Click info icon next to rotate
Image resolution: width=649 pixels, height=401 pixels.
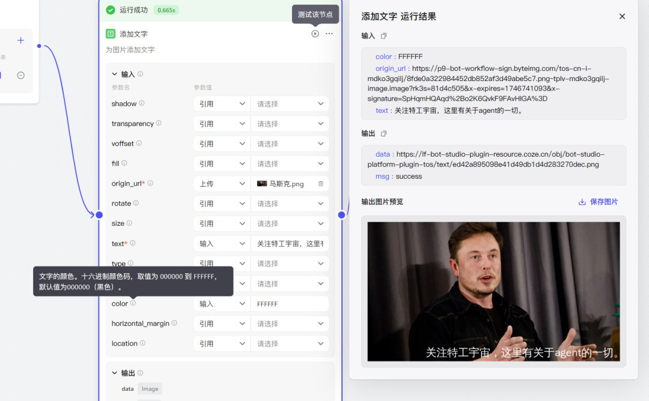pos(136,203)
